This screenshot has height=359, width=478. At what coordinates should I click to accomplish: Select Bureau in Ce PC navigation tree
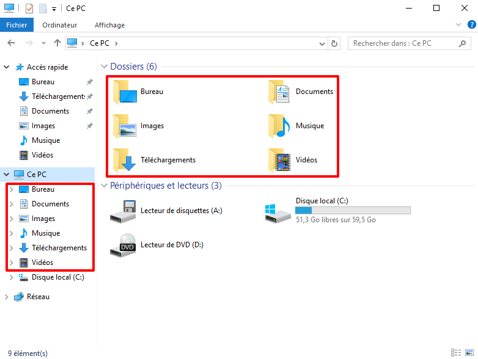tap(43, 189)
